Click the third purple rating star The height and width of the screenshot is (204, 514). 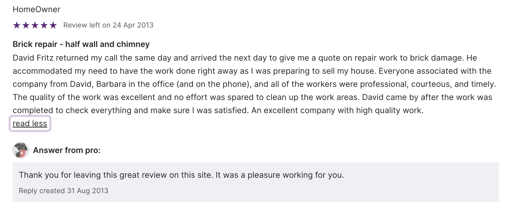[x=35, y=25]
